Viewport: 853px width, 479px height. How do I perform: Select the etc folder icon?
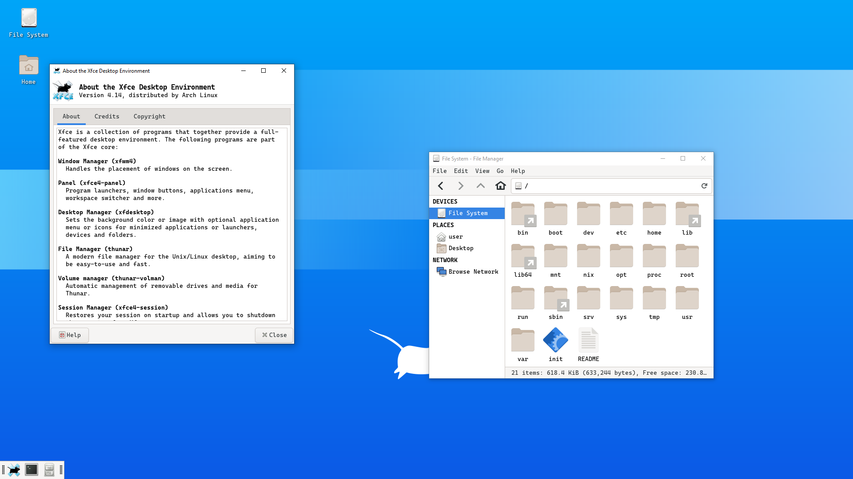coord(622,214)
